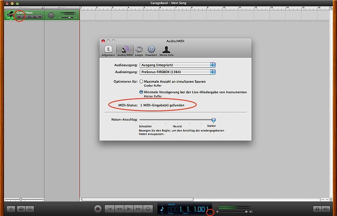This screenshot has height=216, width=337.
Task: Minimize the GarageBand main window
Action: 12,3
